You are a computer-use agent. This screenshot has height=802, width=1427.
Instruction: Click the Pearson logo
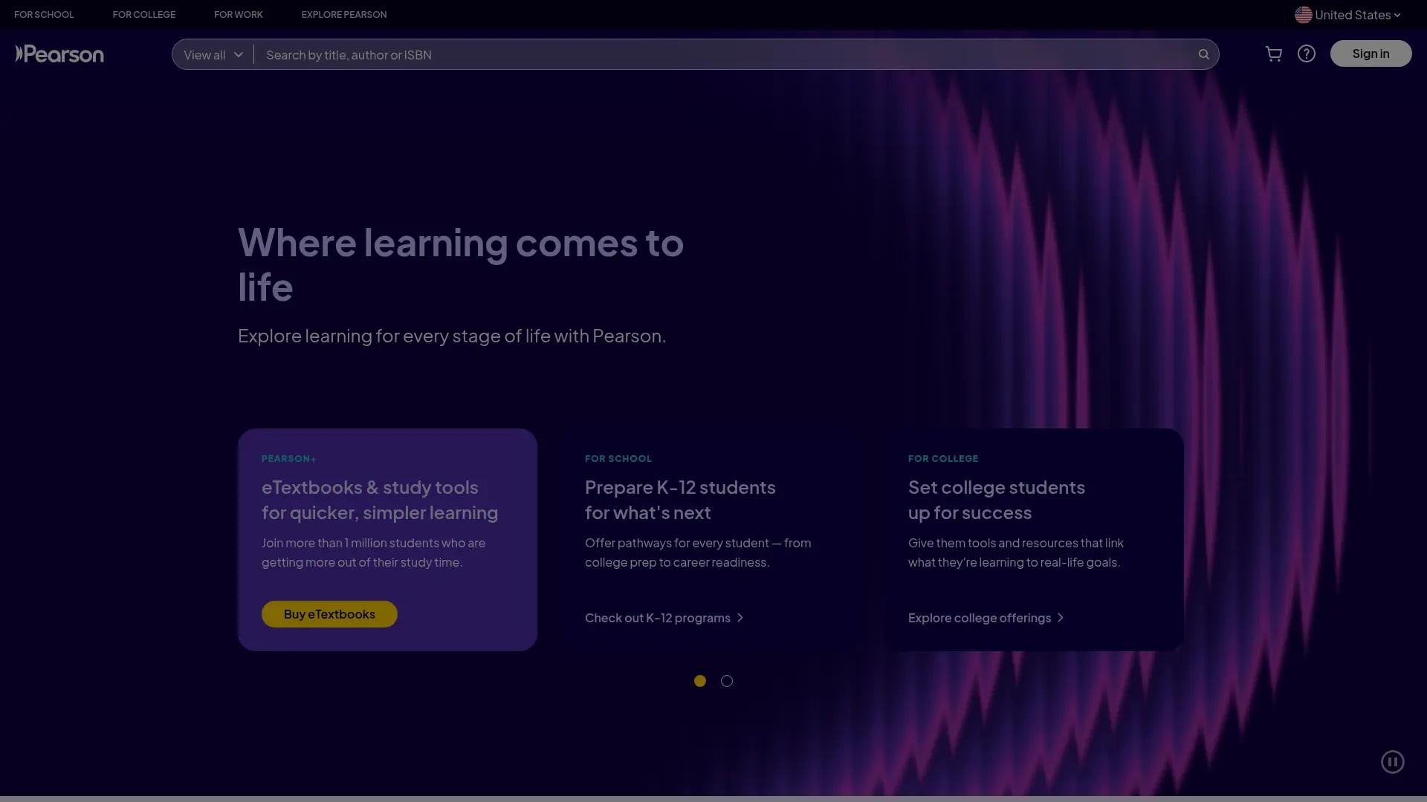click(x=59, y=53)
